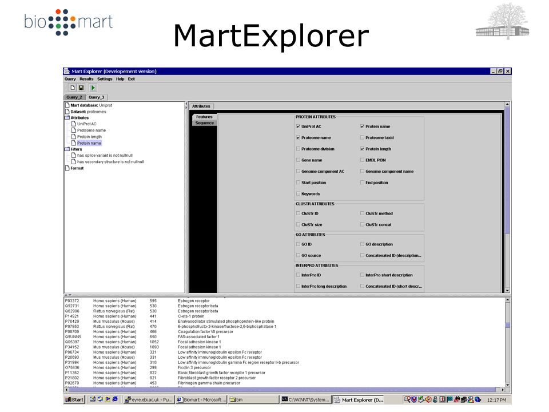Image resolution: width=549 pixels, height=412 pixels.
Task: Select Proteome name node in the query tree
Action: tap(91, 130)
